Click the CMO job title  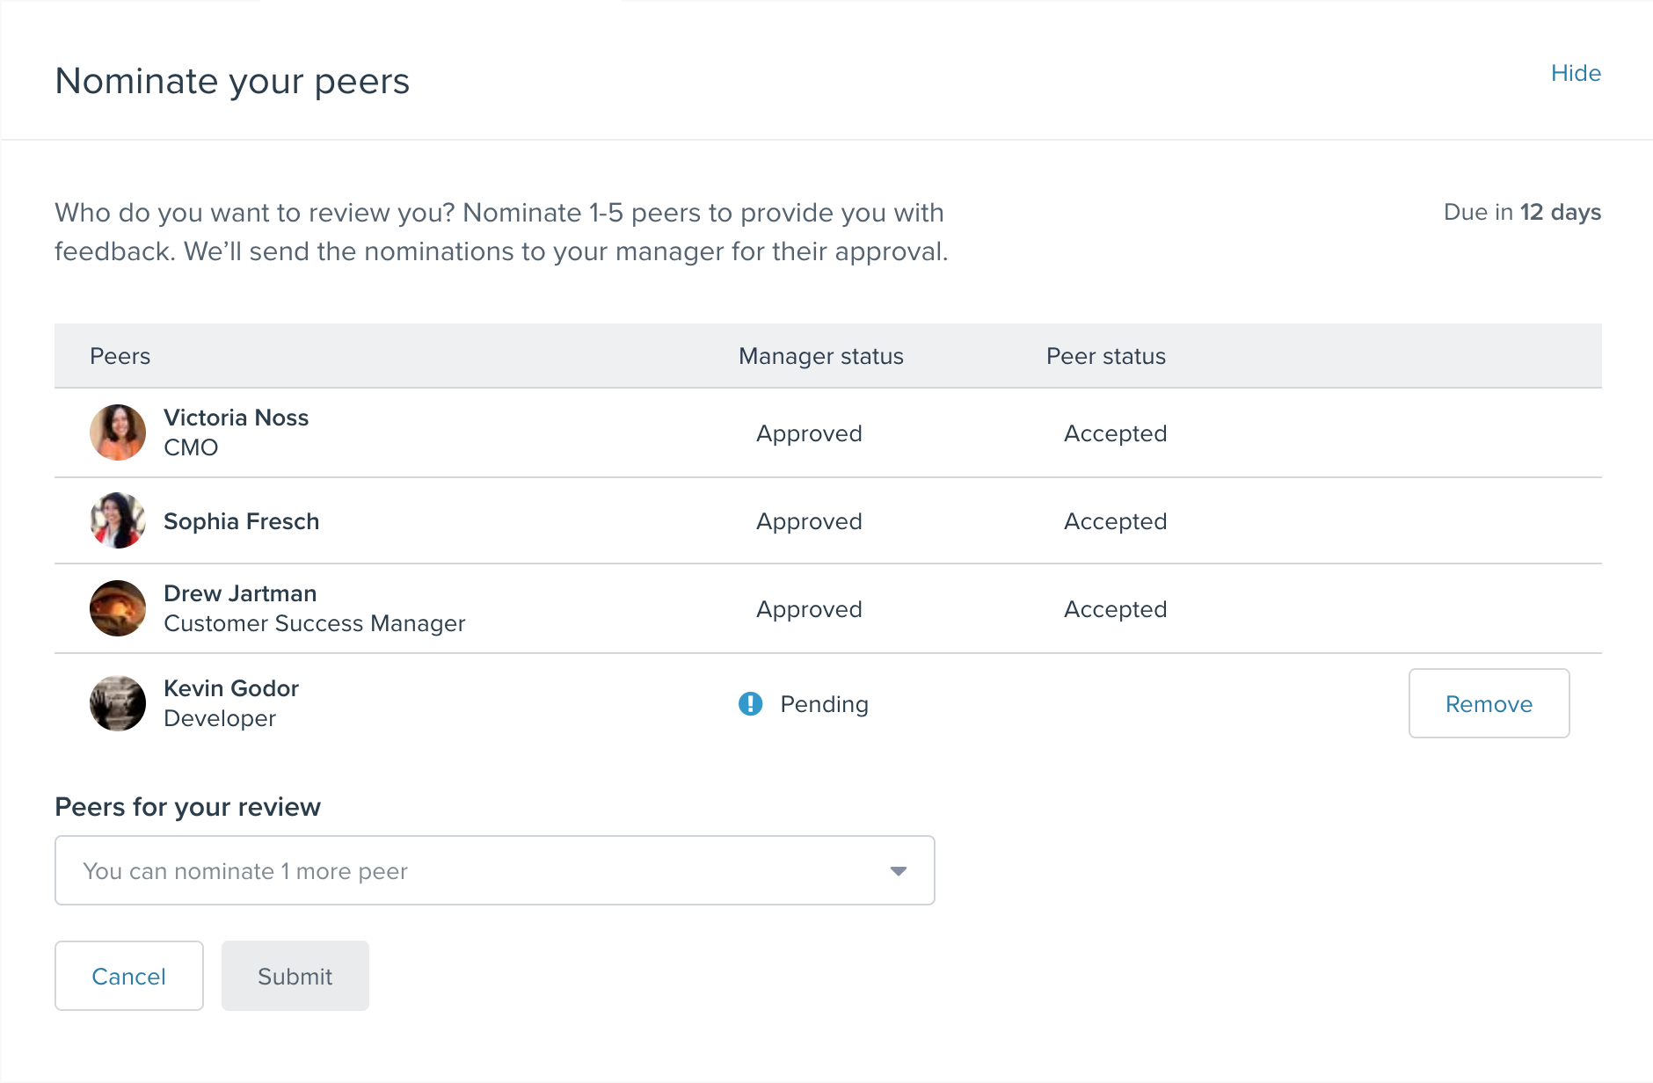coord(191,447)
